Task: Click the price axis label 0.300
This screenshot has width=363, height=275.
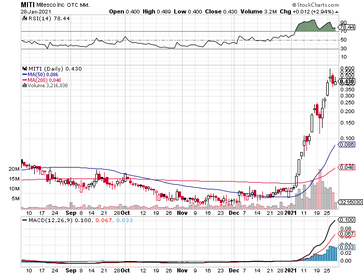Action: [347, 96]
